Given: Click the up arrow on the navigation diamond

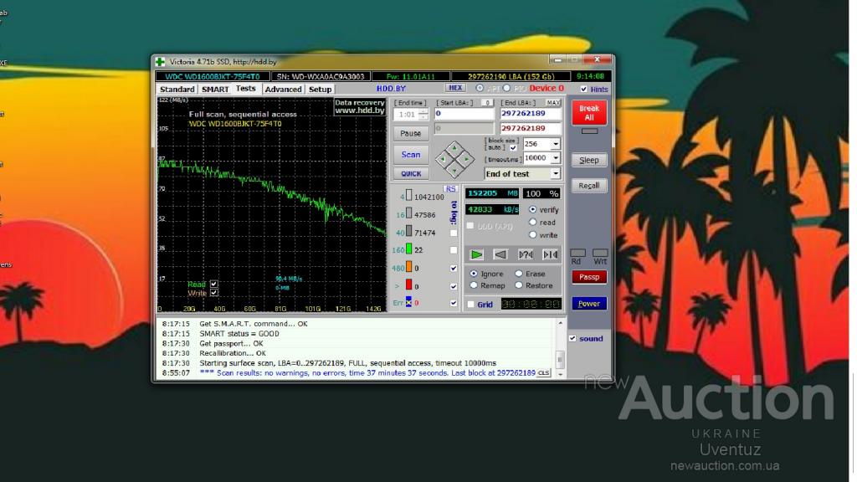Looking at the screenshot, I should coord(454,147).
